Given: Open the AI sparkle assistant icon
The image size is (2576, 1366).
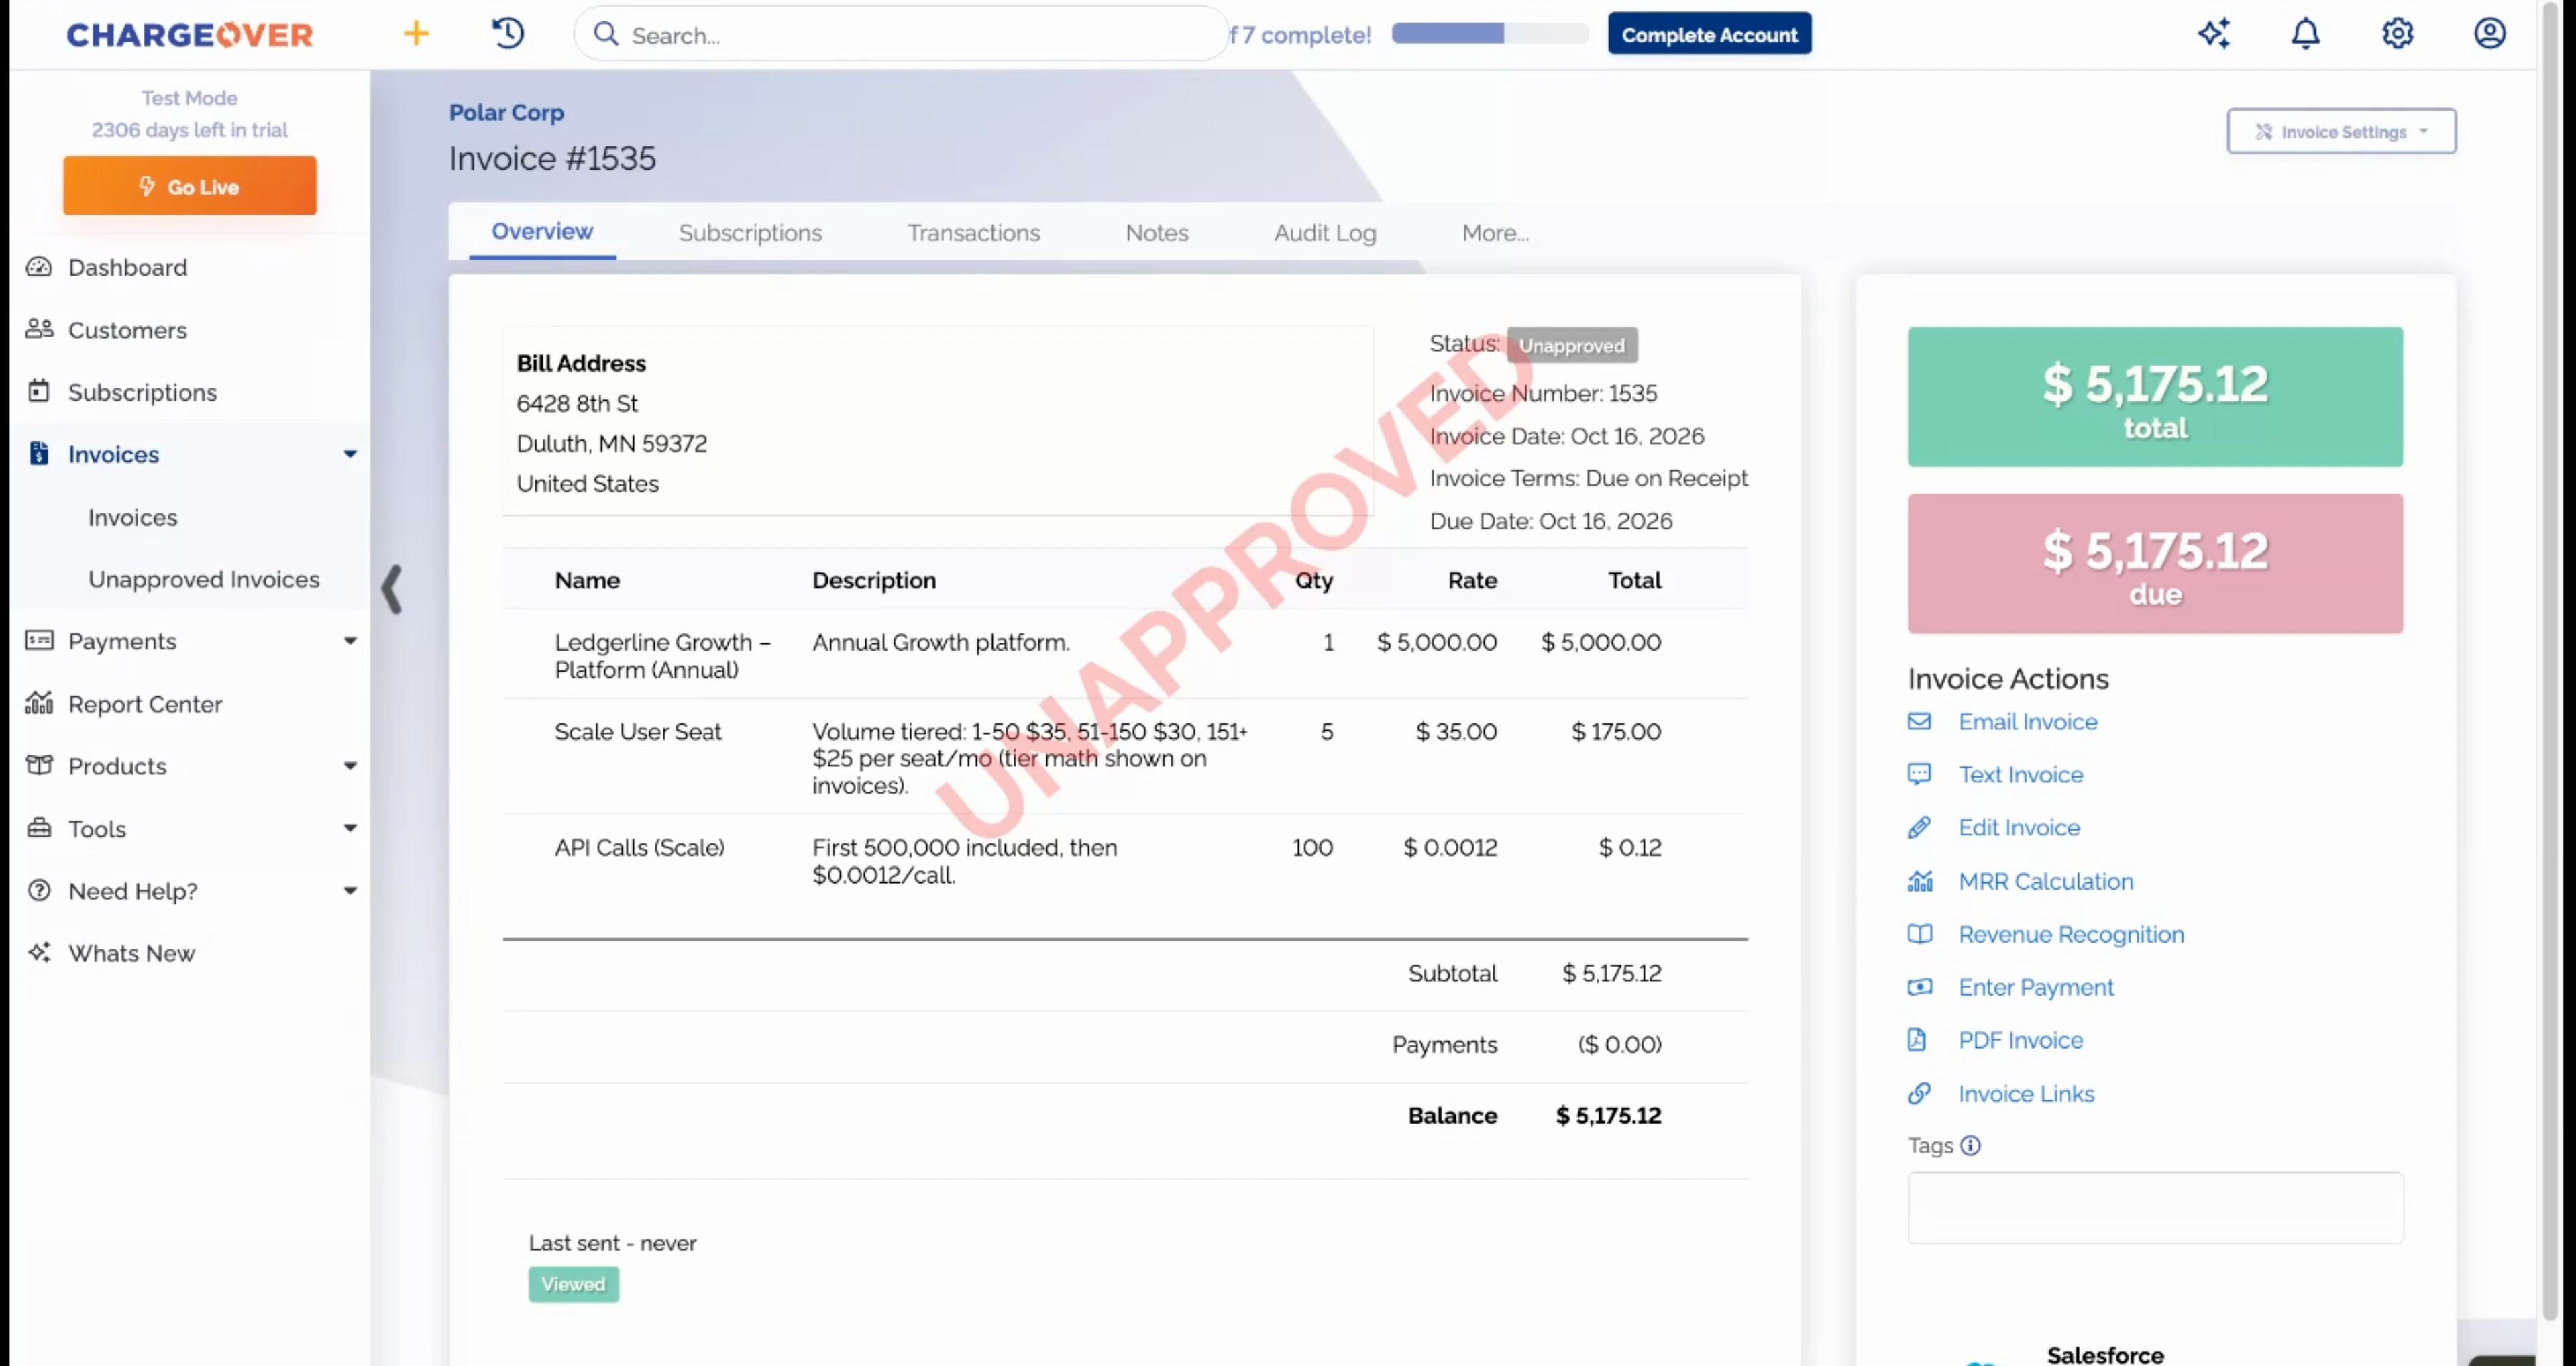Looking at the screenshot, I should tap(2214, 33).
